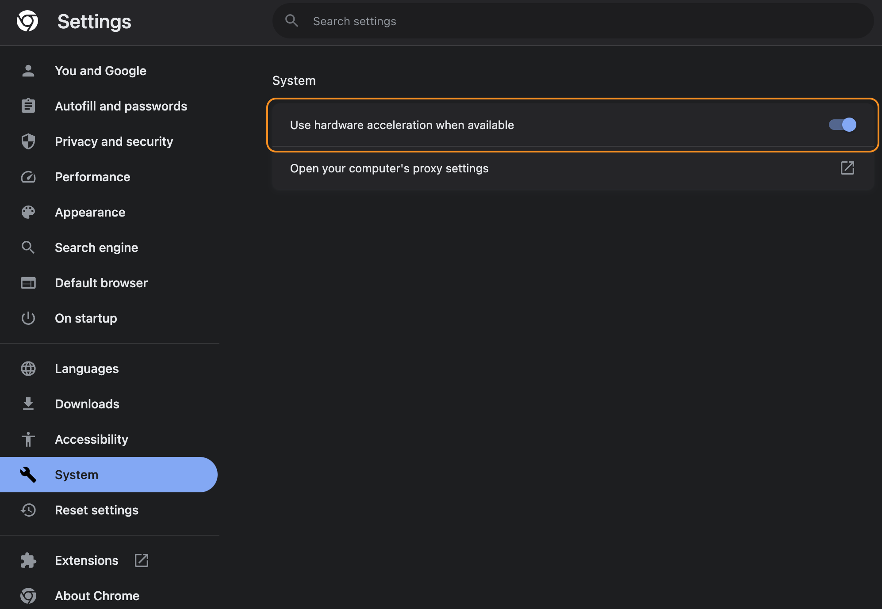Image resolution: width=882 pixels, height=609 pixels.
Task: Click external link icon next to Extensions
Action: (x=142, y=560)
